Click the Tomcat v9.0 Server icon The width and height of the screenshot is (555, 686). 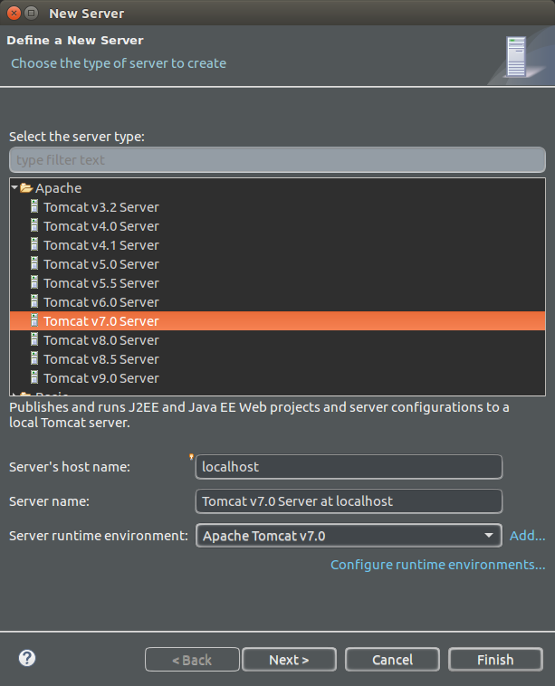click(34, 378)
